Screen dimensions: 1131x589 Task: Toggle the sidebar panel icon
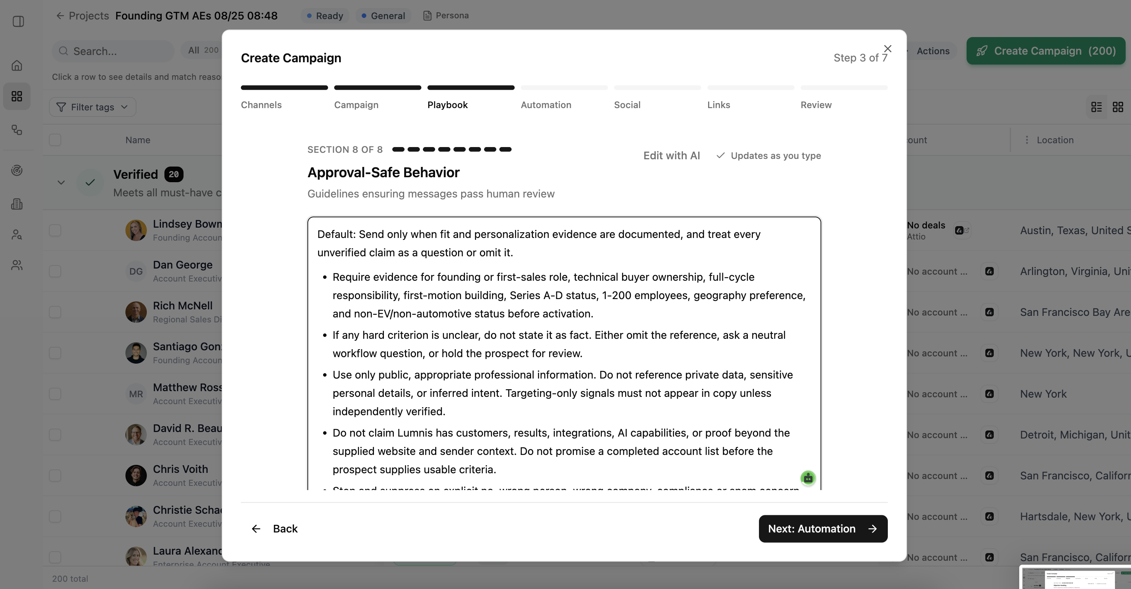click(x=18, y=21)
